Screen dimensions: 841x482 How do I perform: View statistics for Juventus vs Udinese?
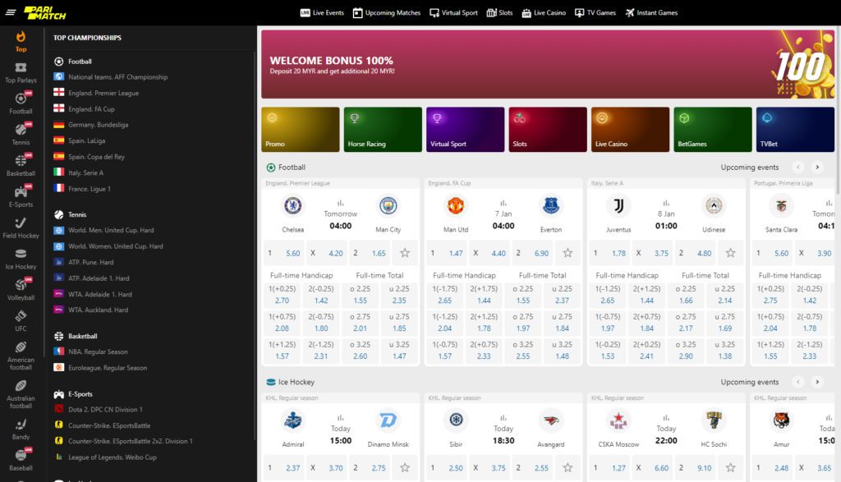point(666,203)
